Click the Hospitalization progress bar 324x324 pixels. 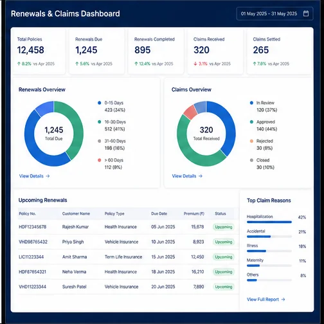269,222
